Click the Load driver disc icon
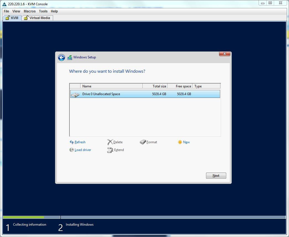The height and width of the screenshot is (237, 289). coord(72,150)
